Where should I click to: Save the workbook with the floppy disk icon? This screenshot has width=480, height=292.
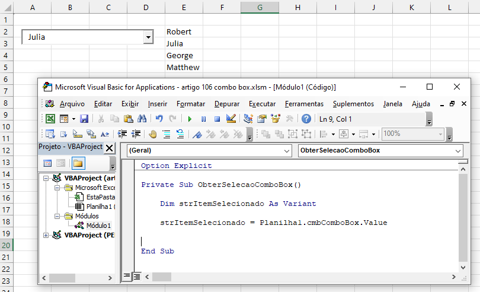(x=84, y=119)
